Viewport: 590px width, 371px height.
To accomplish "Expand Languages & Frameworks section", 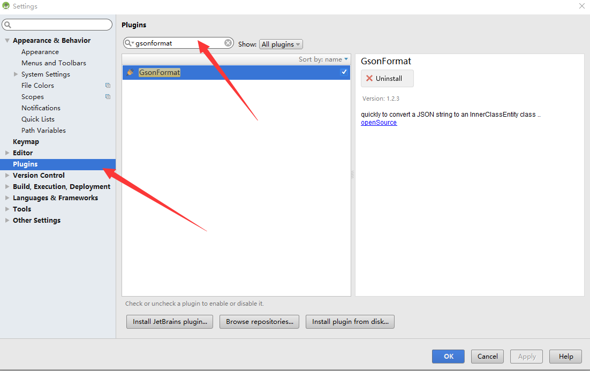I will click(x=7, y=198).
